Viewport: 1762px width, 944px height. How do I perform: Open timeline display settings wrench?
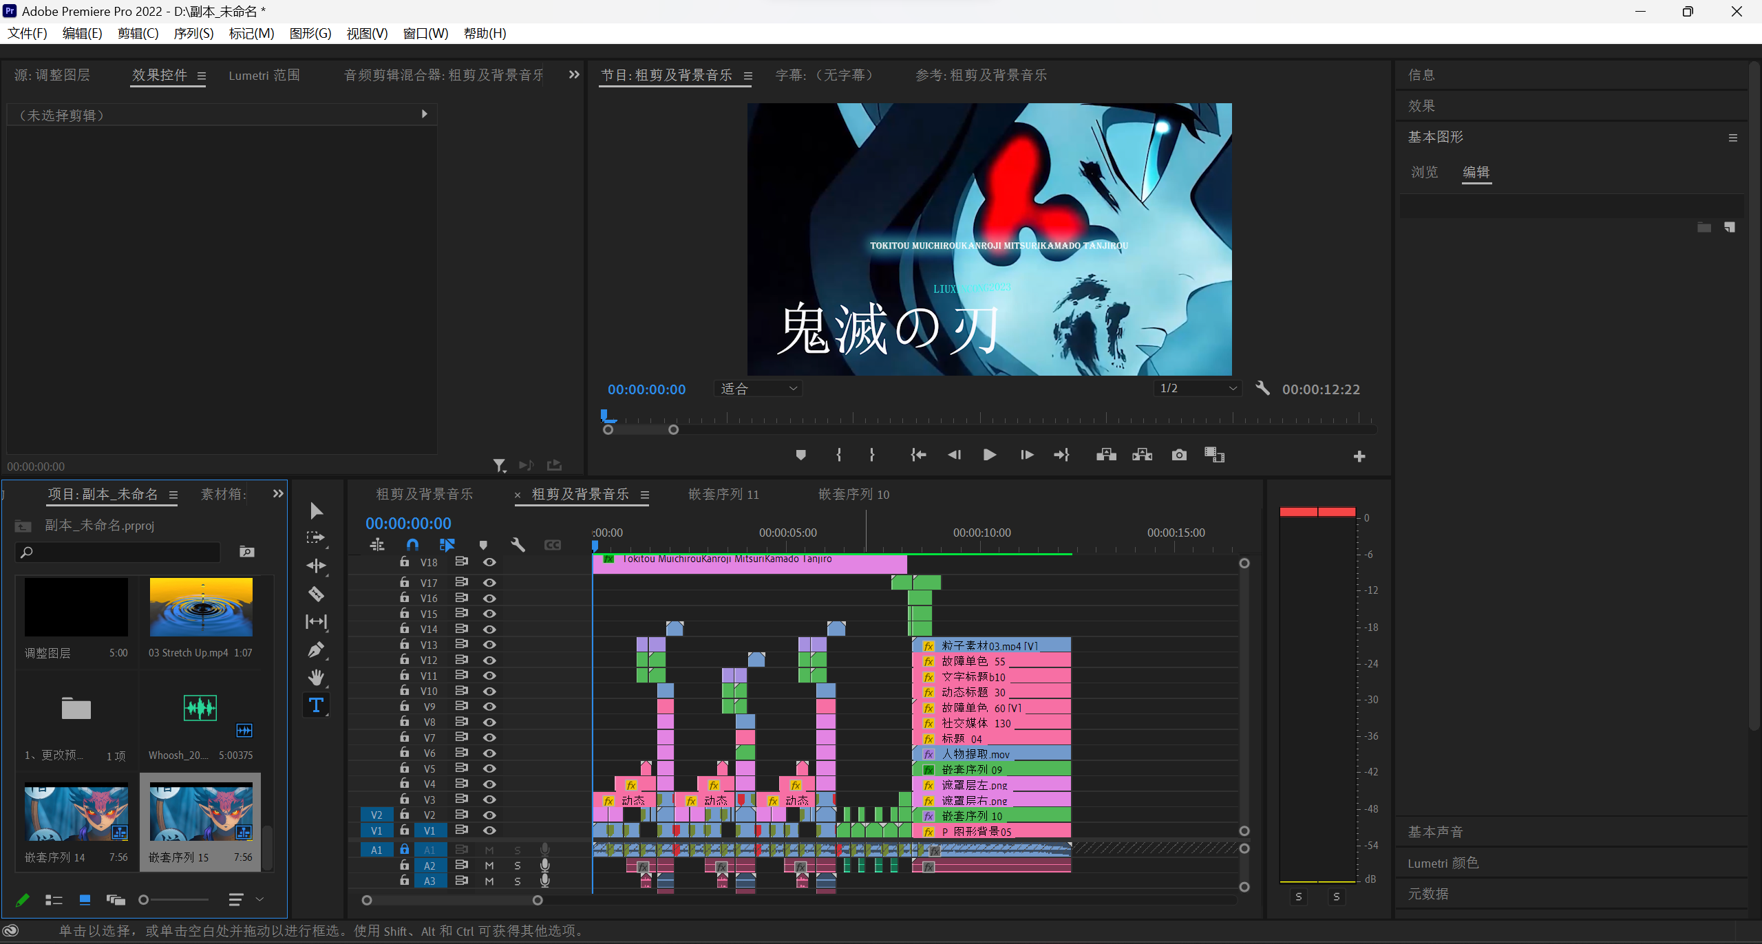pyautogui.click(x=518, y=545)
